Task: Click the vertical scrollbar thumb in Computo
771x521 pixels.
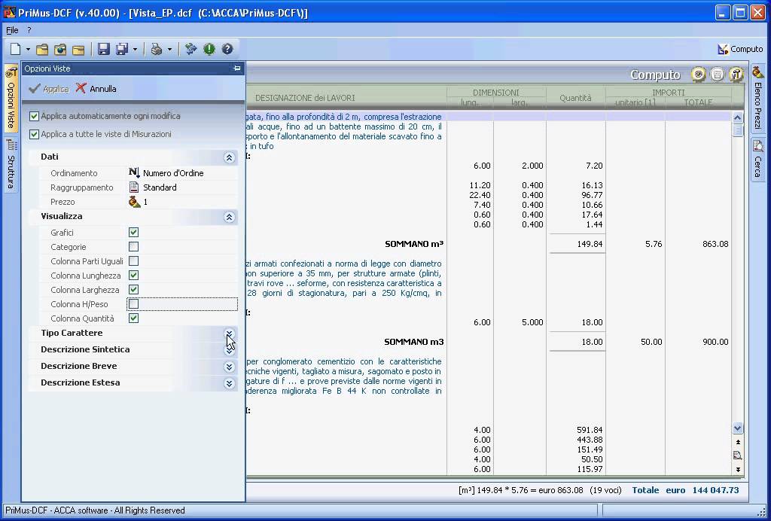Action: coord(738,130)
